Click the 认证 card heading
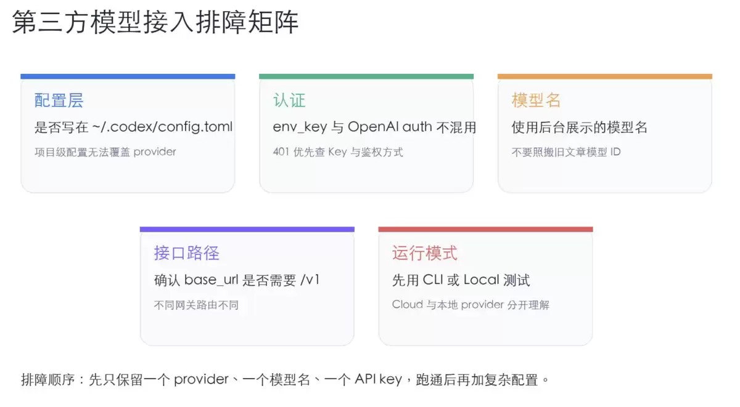 click(x=289, y=100)
